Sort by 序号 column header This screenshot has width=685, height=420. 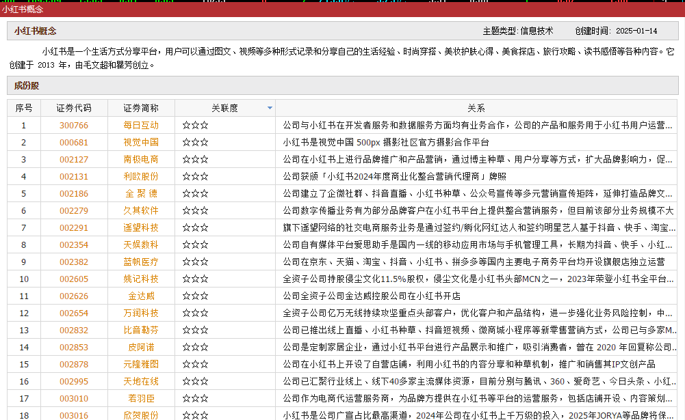(x=23, y=108)
